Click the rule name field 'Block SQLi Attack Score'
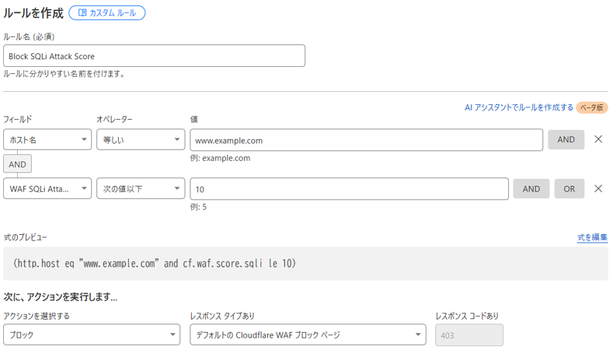The image size is (613, 350). (154, 56)
